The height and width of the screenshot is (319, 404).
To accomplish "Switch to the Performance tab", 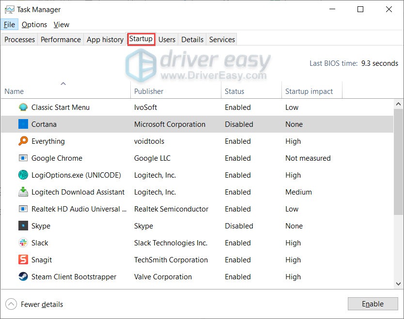I will click(60, 39).
